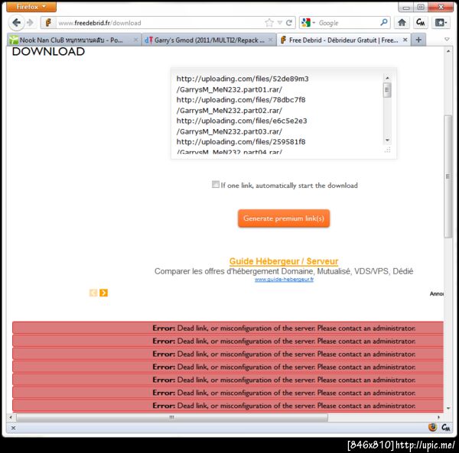This screenshot has width=459, height=453.
Task: Click the CM toolbar addon icon
Action: (x=420, y=22)
